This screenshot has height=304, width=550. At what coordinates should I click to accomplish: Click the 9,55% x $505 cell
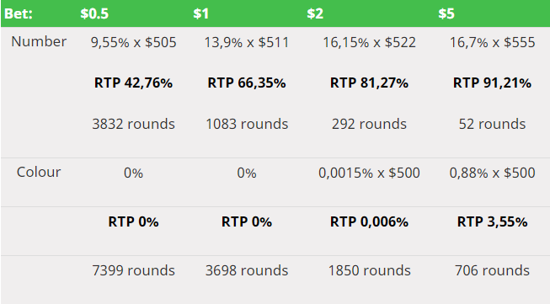click(x=133, y=42)
